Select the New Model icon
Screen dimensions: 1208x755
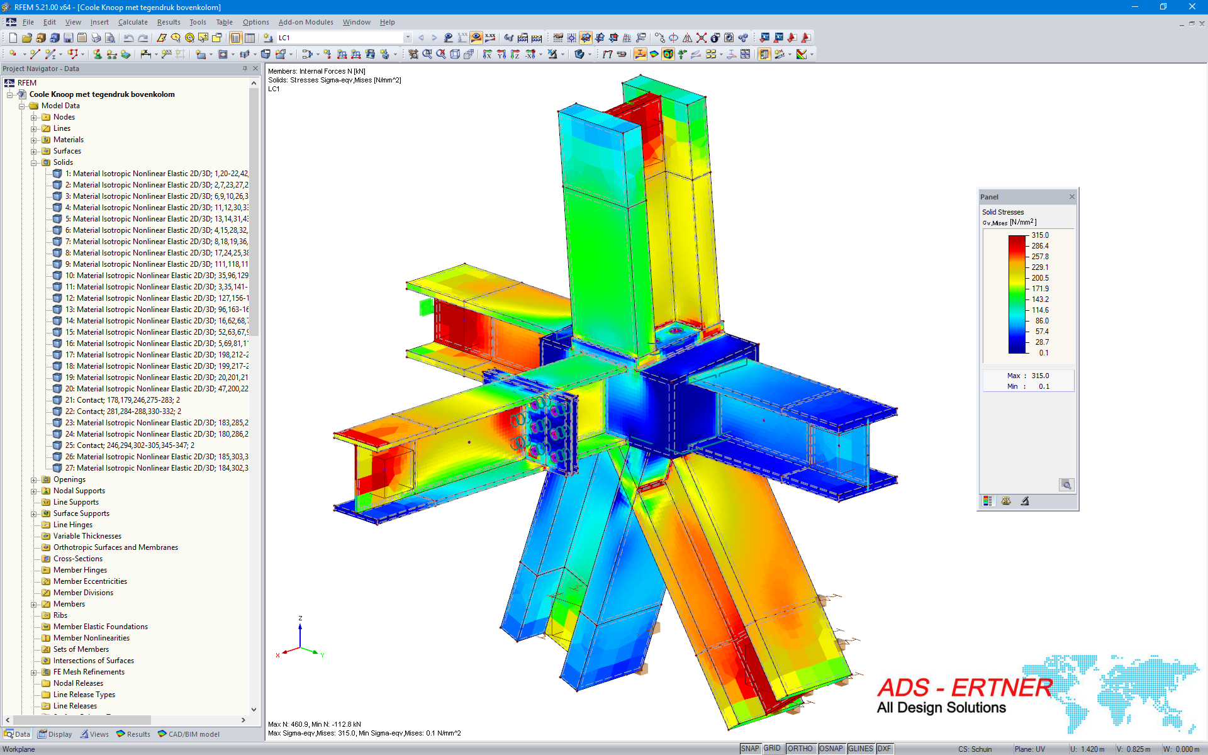pyautogui.click(x=13, y=38)
